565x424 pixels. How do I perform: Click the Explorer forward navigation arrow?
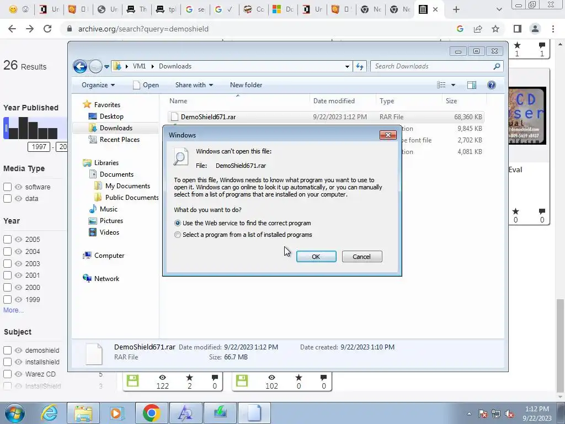tap(95, 66)
